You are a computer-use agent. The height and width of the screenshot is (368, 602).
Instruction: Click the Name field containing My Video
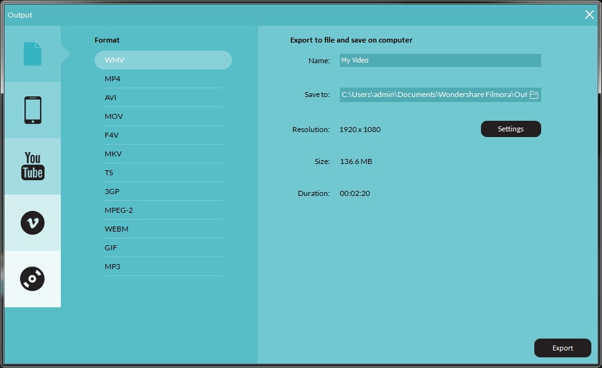[440, 60]
